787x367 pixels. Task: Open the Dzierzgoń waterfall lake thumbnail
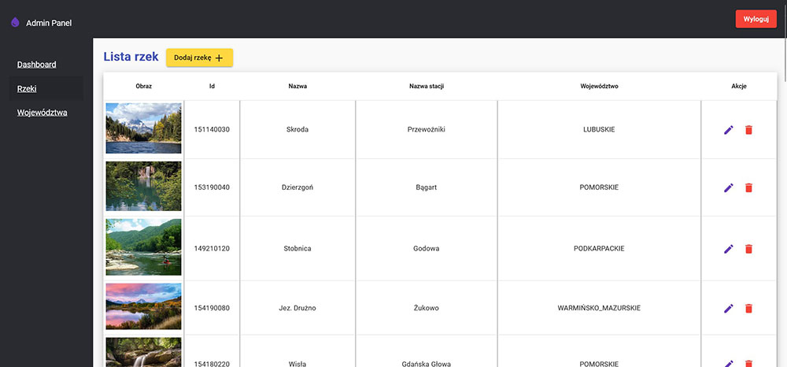tap(143, 186)
